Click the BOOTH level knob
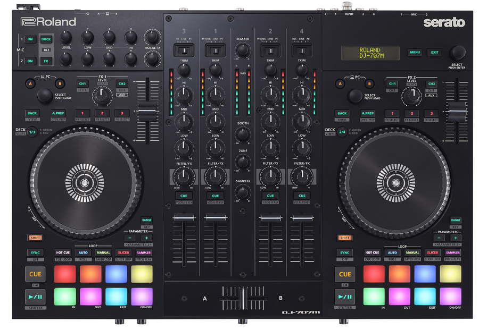 [243, 134]
